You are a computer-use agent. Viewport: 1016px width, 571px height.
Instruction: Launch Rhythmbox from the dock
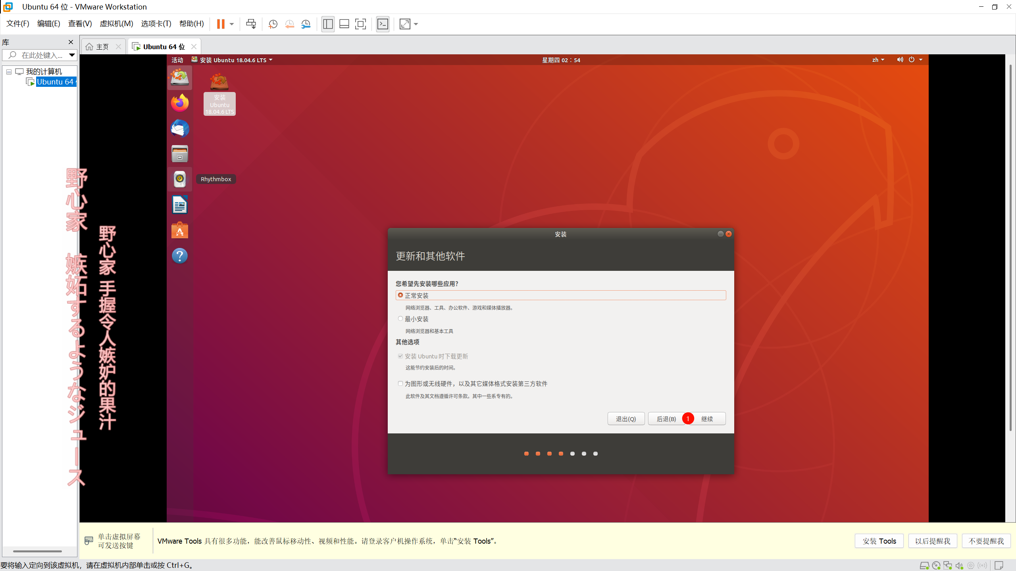point(180,179)
